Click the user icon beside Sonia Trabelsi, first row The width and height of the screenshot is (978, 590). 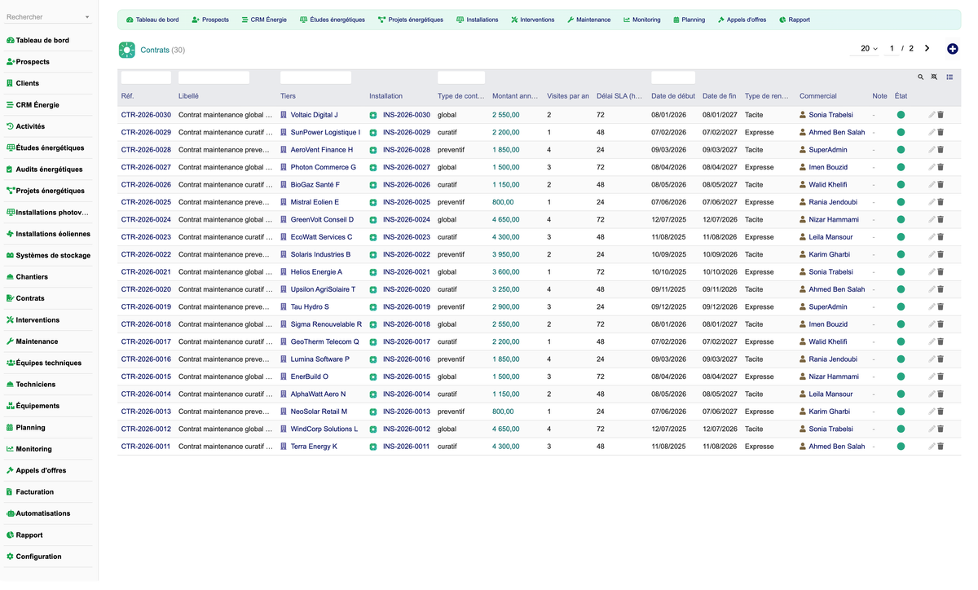[x=803, y=115]
